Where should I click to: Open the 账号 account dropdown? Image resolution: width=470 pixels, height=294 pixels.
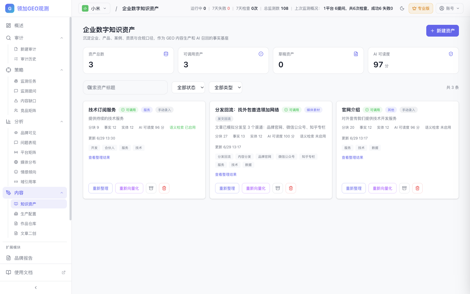[449, 8]
